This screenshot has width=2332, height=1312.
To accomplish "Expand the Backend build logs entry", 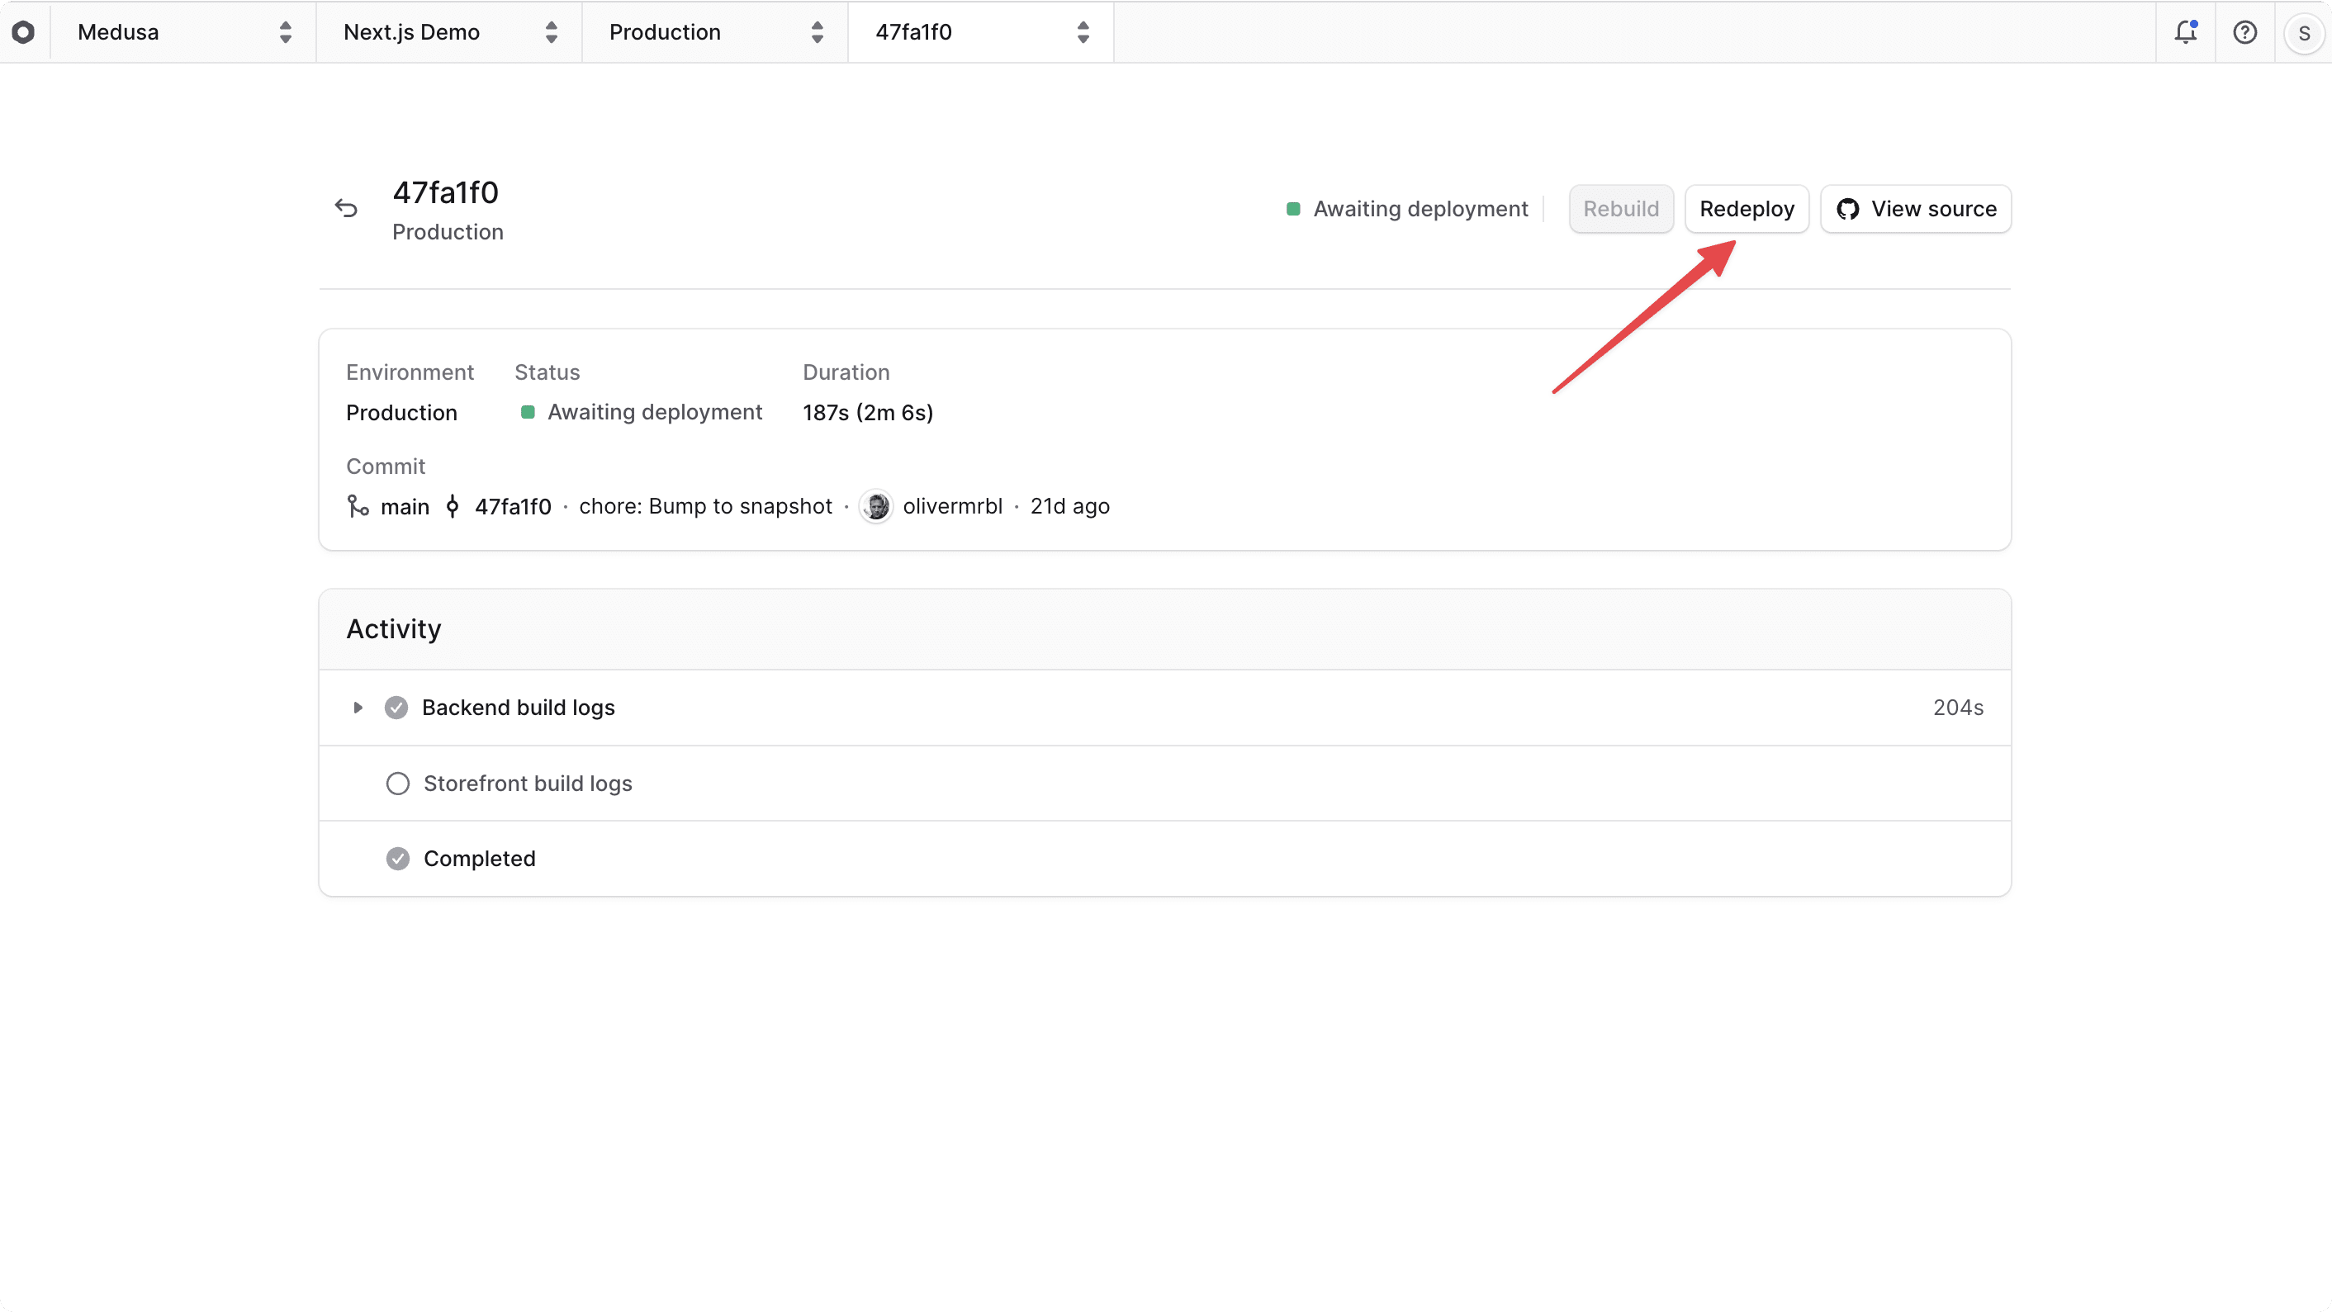I will point(358,707).
